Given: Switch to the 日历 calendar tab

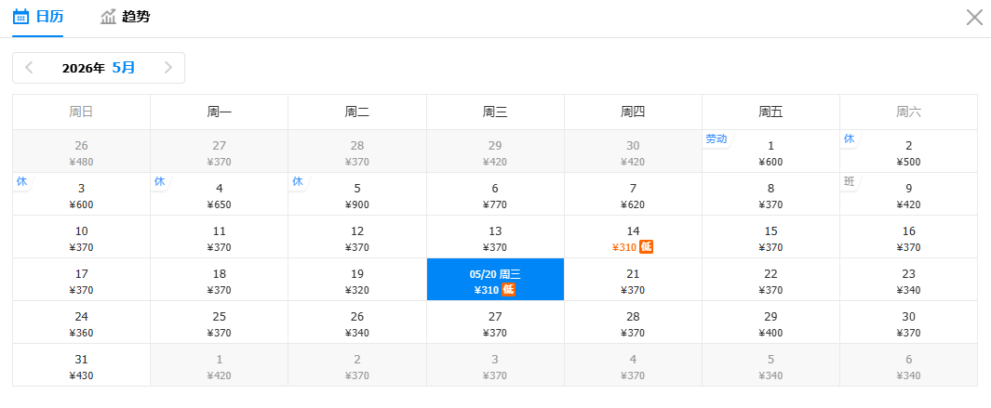Looking at the screenshot, I should click(x=38, y=17).
